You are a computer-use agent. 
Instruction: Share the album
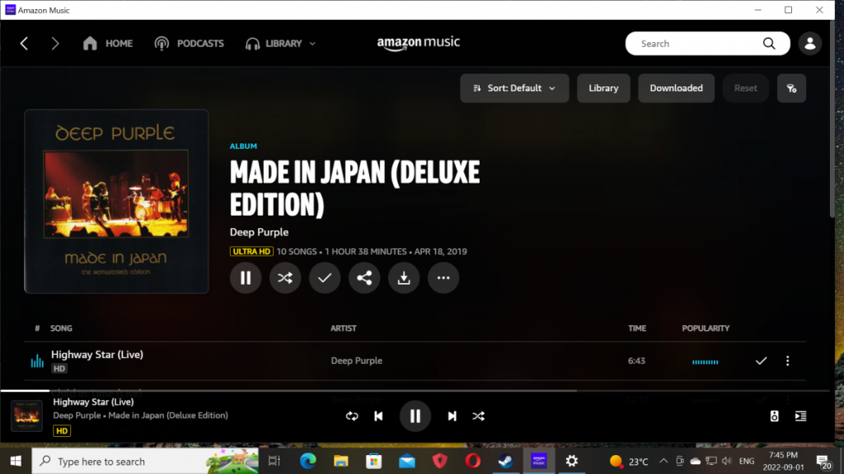pyautogui.click(x=363, y=278)
